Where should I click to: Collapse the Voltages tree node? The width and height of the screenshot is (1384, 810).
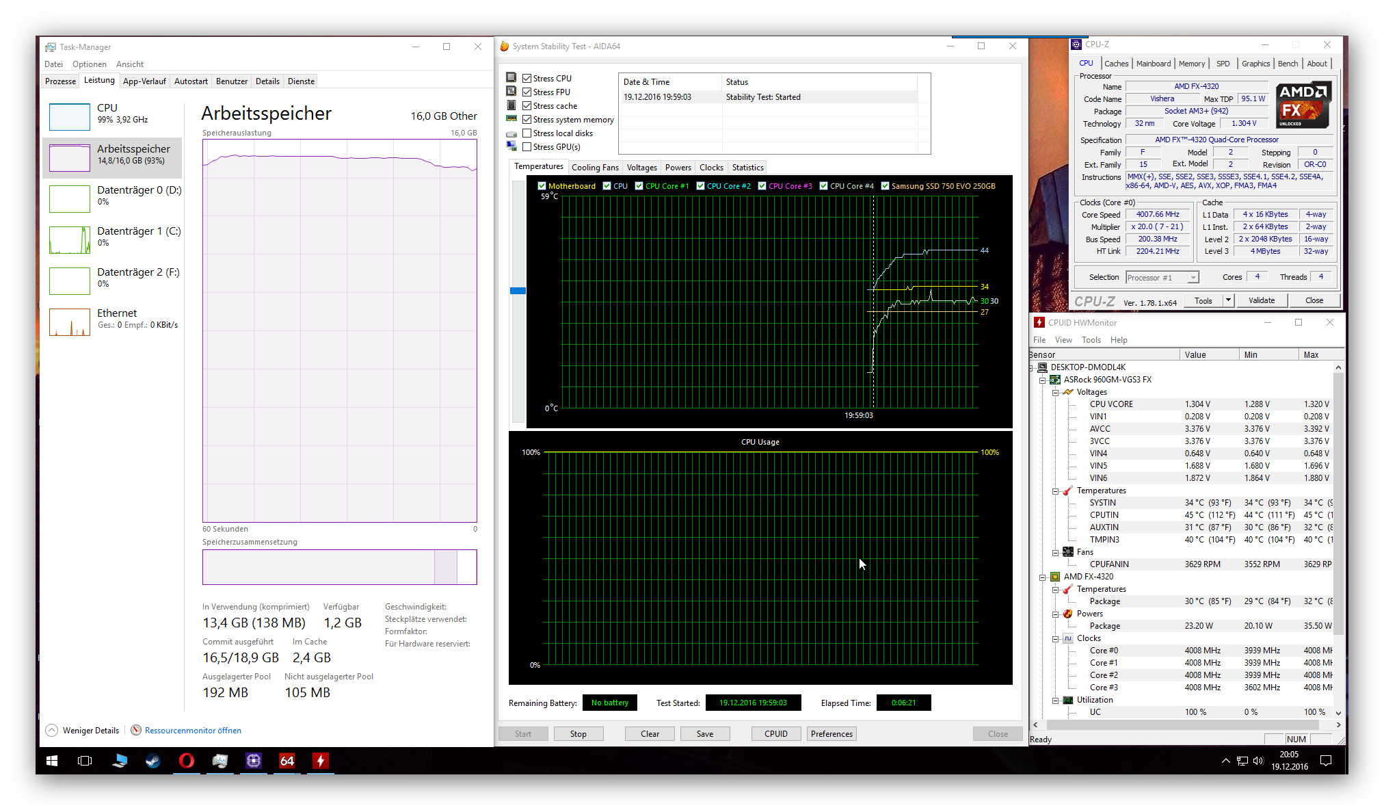[1055, 393]
